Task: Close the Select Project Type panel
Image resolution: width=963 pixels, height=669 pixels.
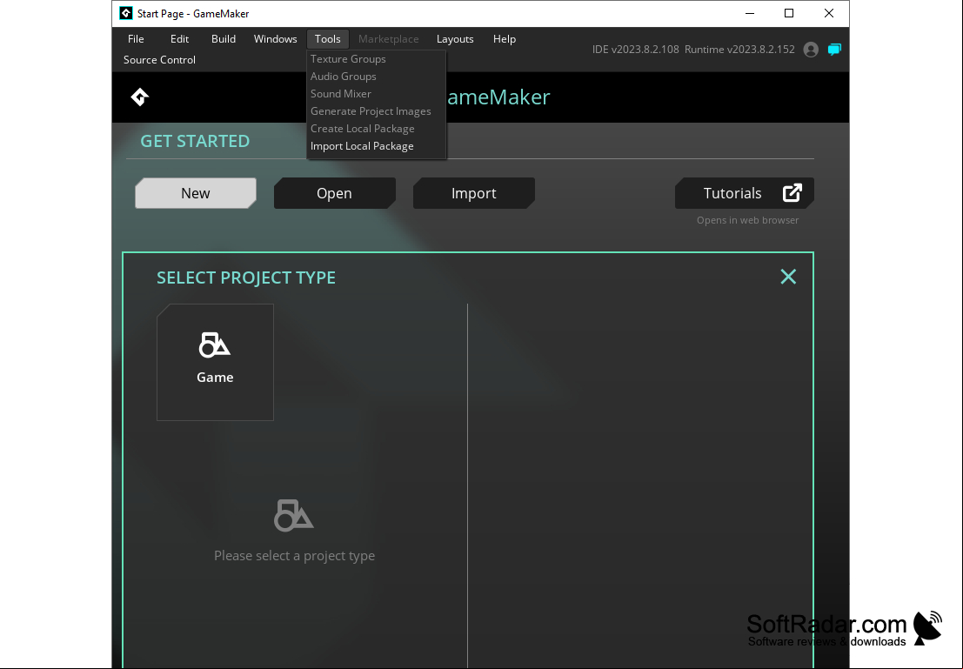Action: point(788,277)
